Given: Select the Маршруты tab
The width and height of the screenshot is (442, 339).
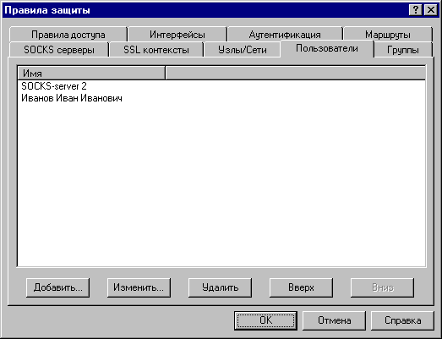Looking at the screenshot, I should [x=388, y=35].
